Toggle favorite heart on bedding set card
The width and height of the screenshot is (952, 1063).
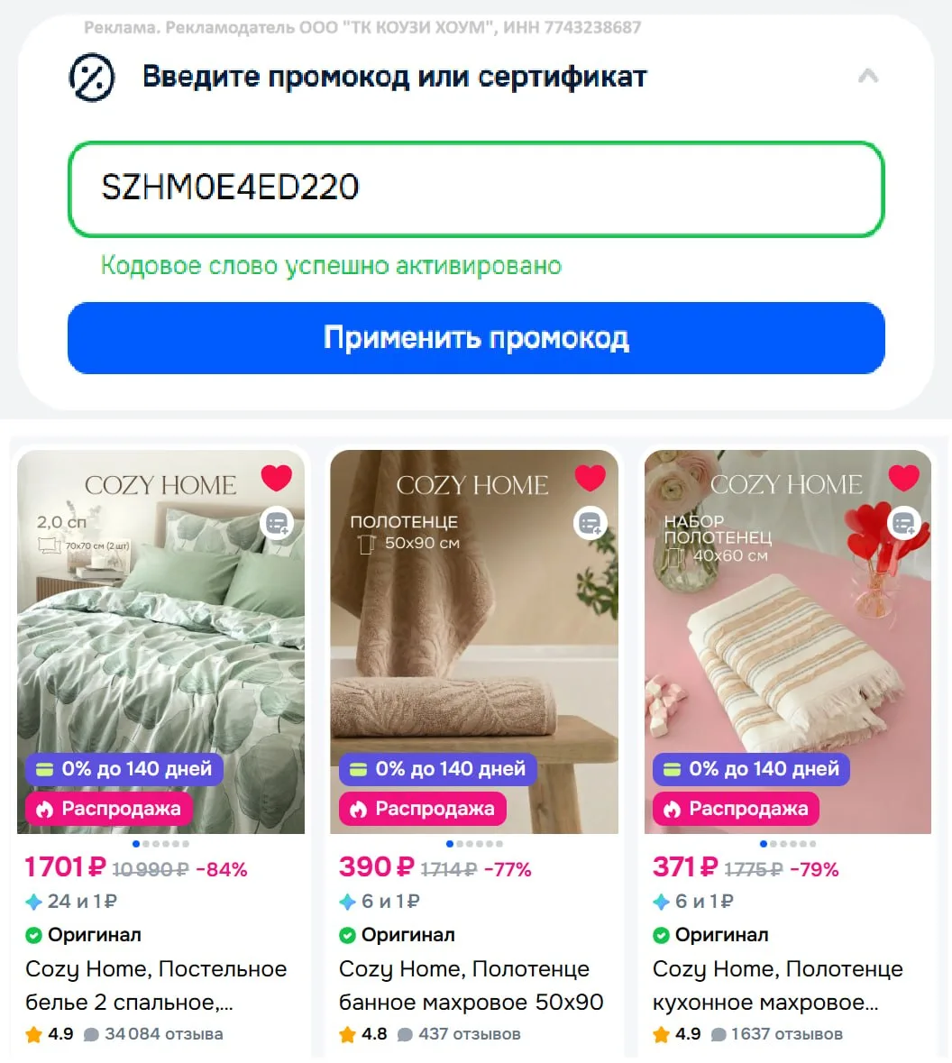(x=277, y=478)
